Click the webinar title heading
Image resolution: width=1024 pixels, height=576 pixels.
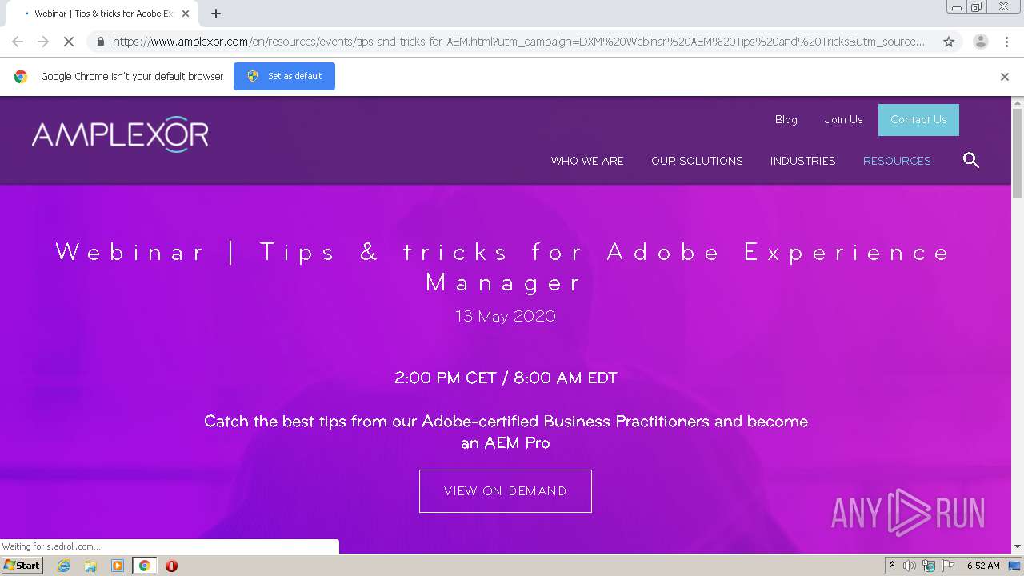(504, 267)
